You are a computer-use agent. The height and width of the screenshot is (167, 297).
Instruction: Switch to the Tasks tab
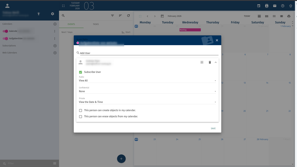(x=96, y=24)
